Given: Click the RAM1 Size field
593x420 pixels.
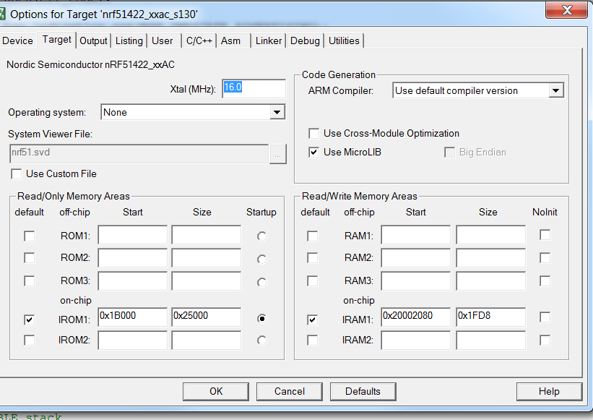Looking at the screenshot, I should coord(490,235).
